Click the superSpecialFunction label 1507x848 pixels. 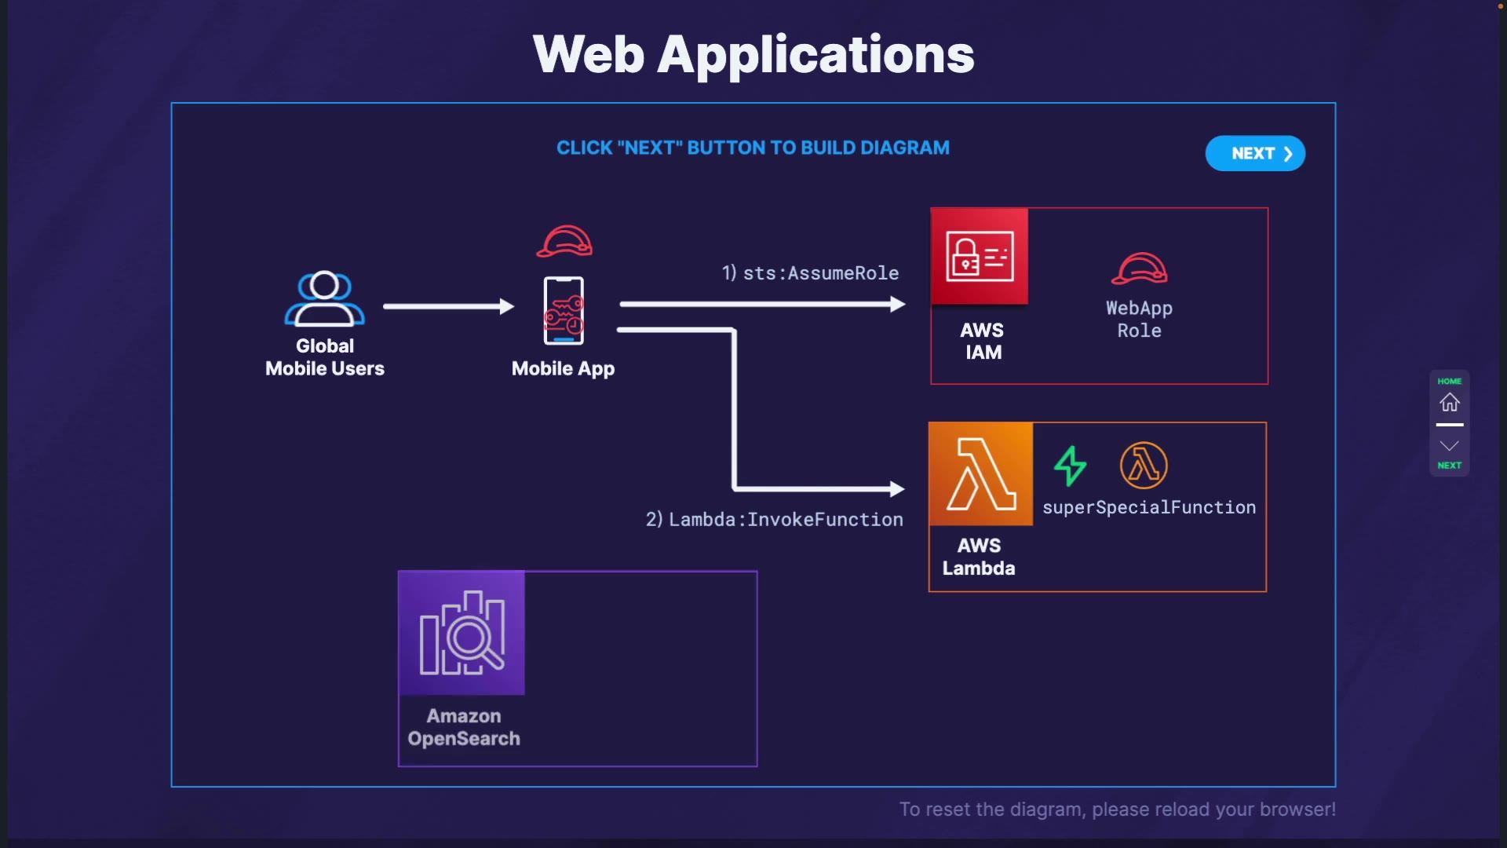pyautogui.click(x=1148, y=508)
